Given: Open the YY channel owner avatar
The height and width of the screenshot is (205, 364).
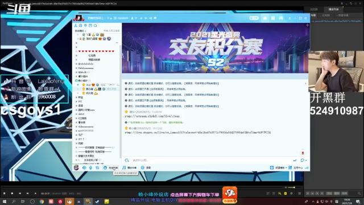Looking at the screenshot, I should [78, 18].
